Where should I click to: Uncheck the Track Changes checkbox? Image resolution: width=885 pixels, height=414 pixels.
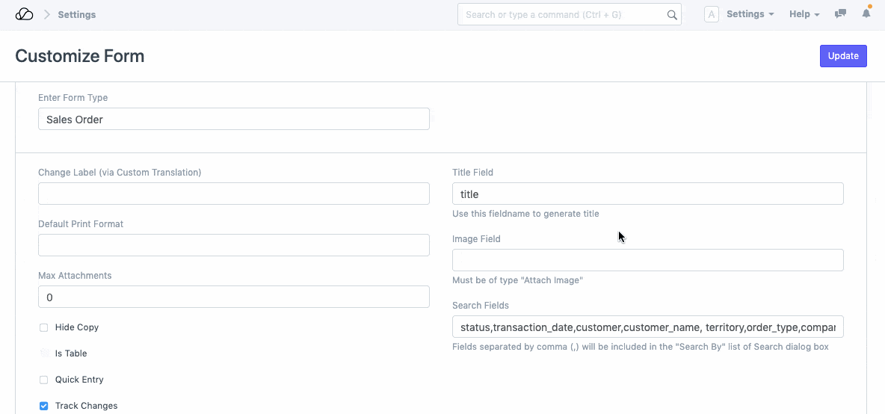[44, 406]
